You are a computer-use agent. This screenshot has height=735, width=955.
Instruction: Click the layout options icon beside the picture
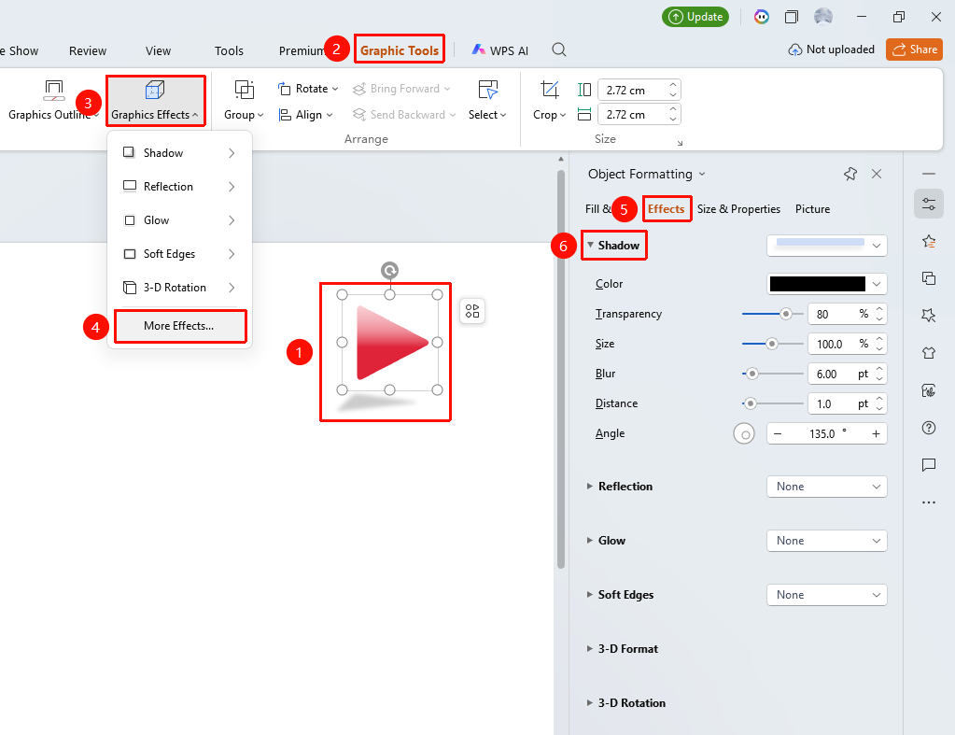[472, 311]
